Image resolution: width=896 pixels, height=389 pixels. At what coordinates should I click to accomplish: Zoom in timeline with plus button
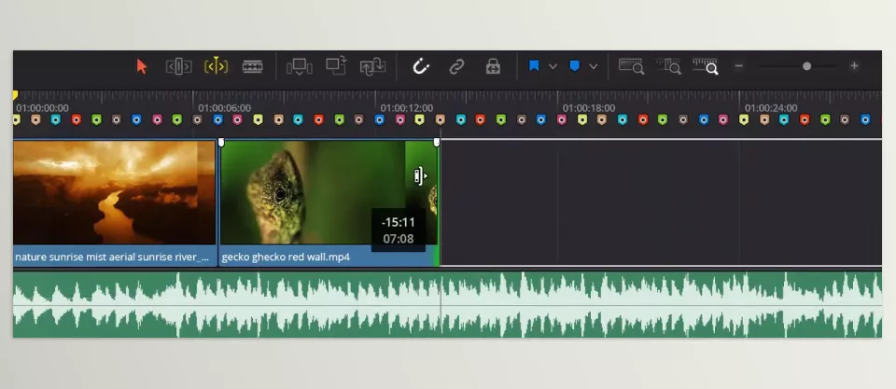(854, 66)
